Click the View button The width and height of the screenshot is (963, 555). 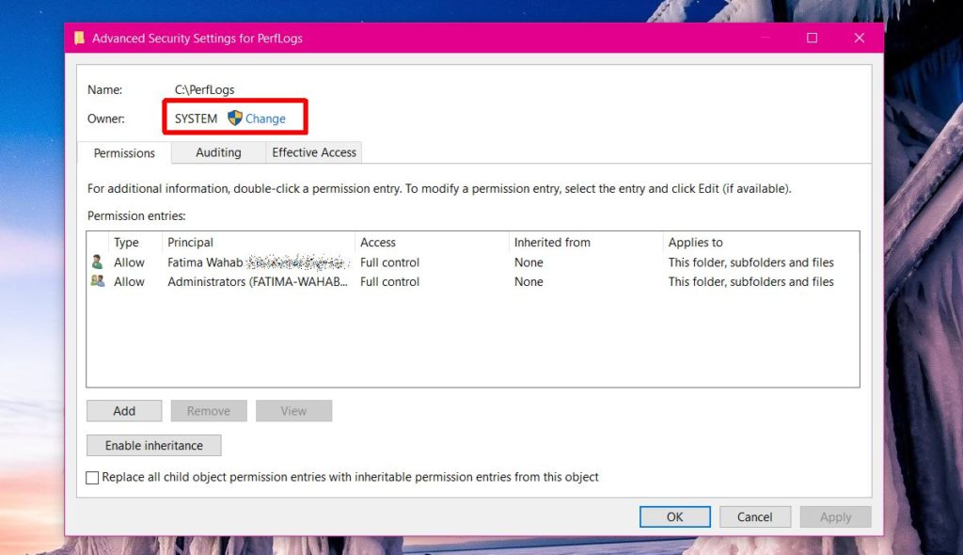point(293,410)
